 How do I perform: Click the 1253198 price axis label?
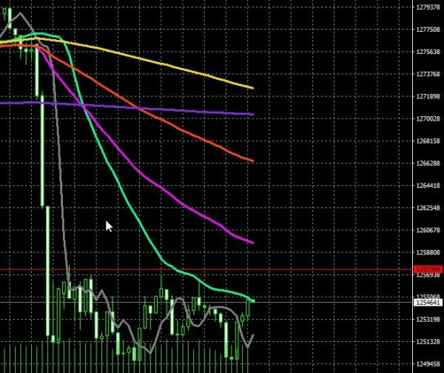[x=428, y=320]
